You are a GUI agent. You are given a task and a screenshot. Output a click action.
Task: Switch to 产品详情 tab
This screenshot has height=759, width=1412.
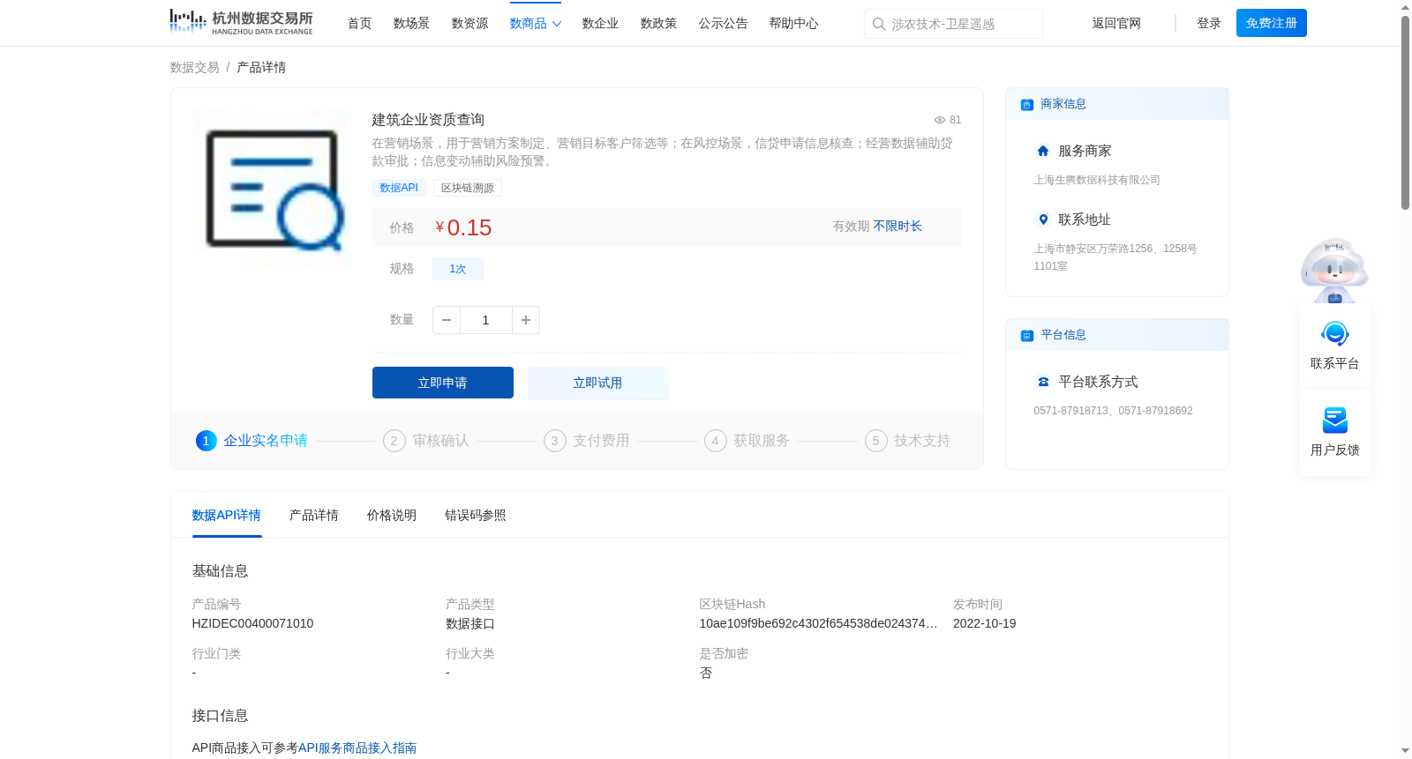point(314,516)
